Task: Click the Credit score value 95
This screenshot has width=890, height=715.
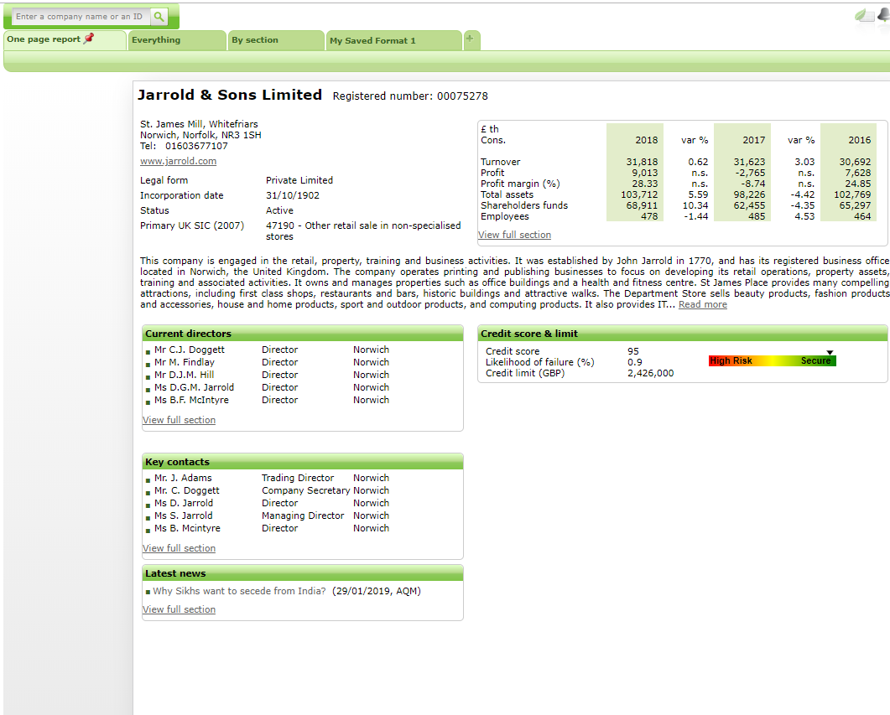Action: (632, 351)
